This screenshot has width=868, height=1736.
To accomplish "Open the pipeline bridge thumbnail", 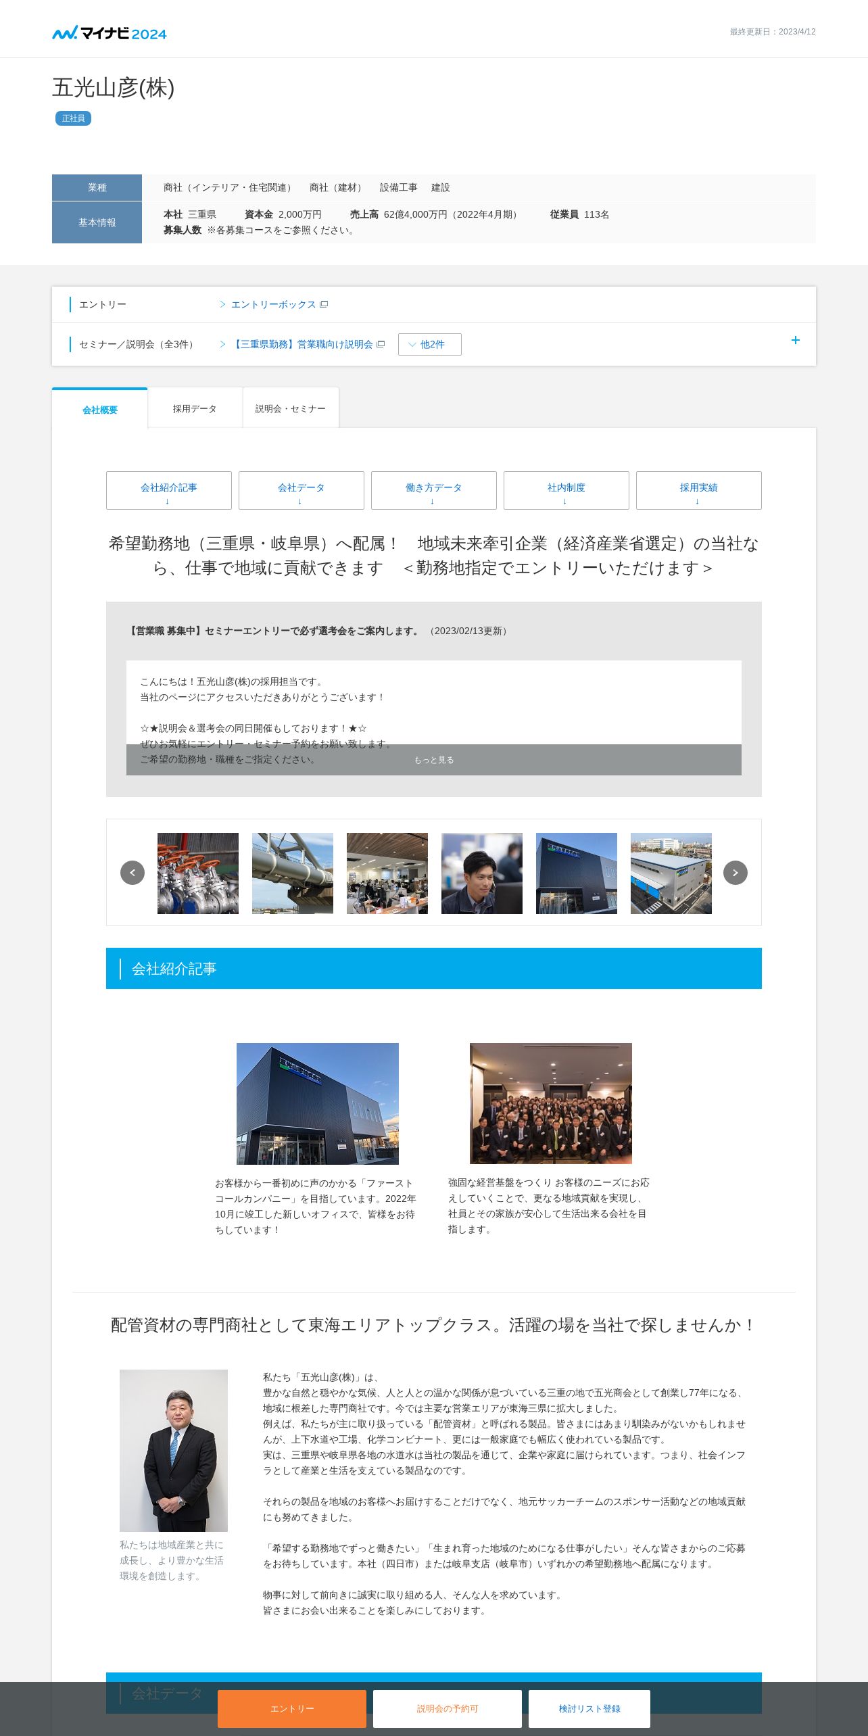I will coord(293,873).
